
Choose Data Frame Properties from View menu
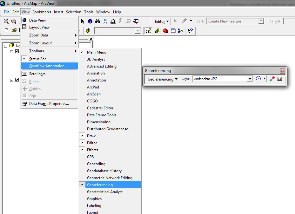[x=50, y=104]
